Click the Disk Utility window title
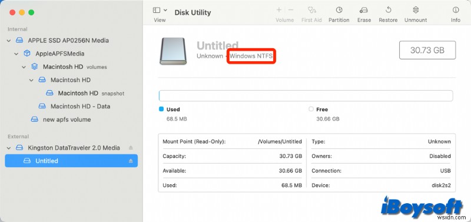The width and height of the screenshot is (471, 222). (193, 12)
